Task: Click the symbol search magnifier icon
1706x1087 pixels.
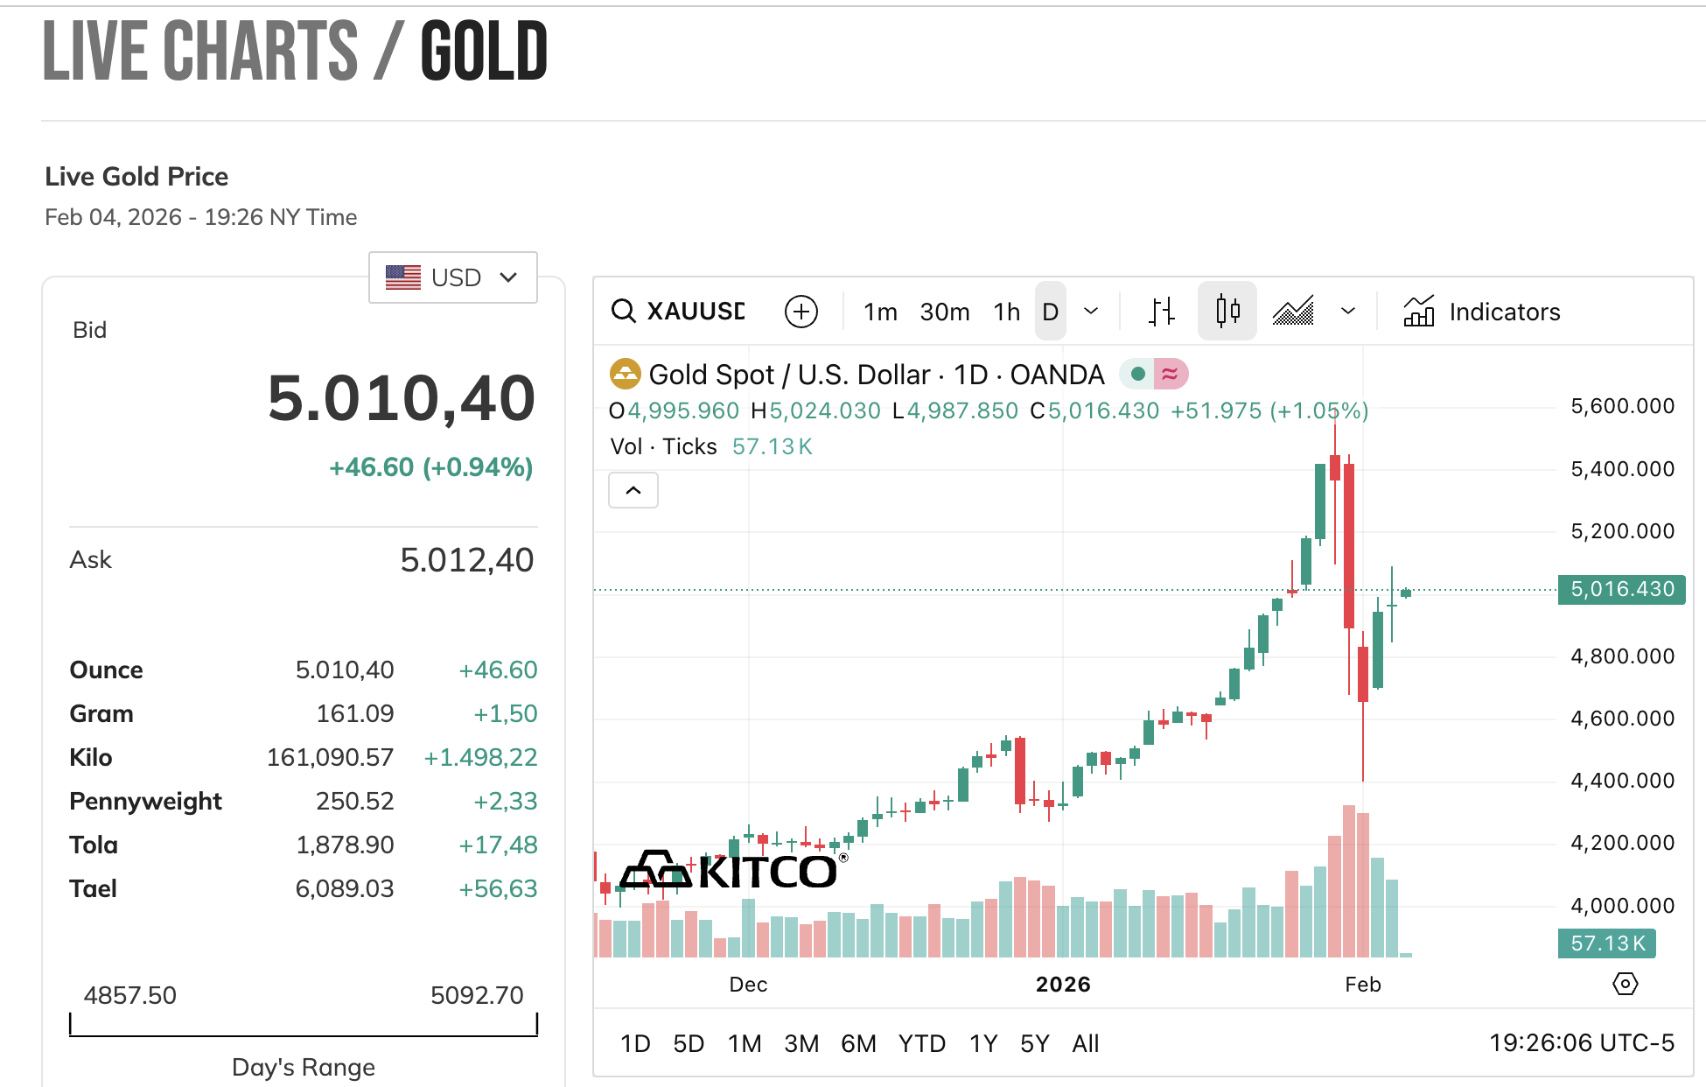Action: pos(623,312)
